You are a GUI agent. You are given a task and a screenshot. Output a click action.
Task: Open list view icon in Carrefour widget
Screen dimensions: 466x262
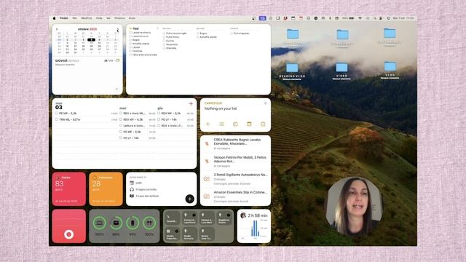[221, 124]
